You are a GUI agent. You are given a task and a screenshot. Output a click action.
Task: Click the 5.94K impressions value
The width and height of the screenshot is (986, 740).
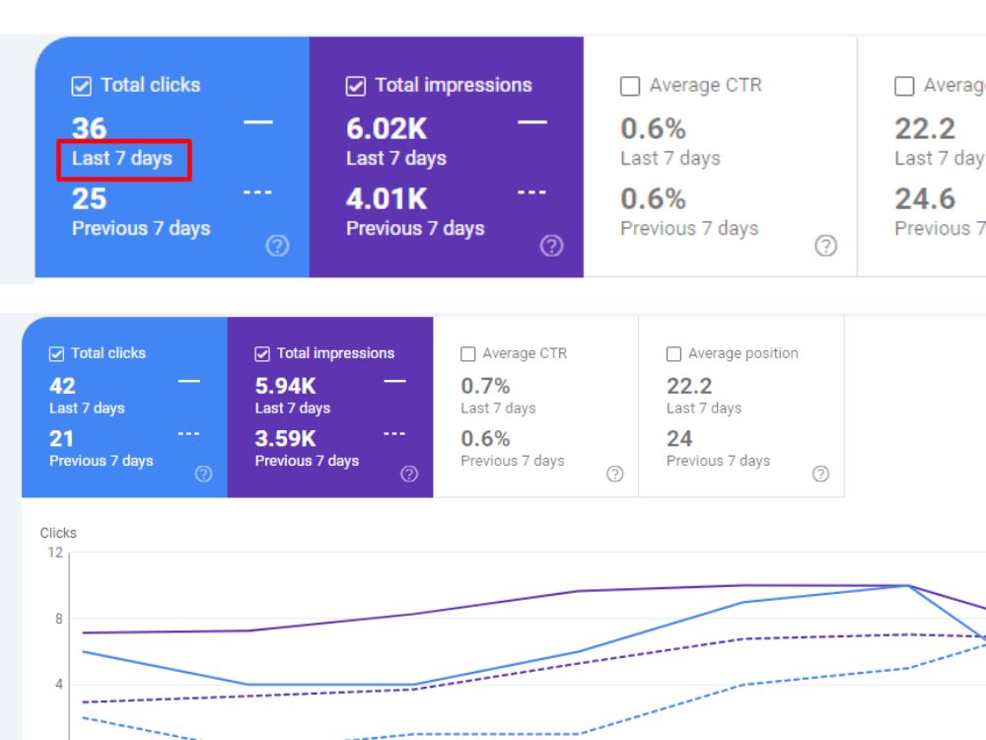click(286, 386)
